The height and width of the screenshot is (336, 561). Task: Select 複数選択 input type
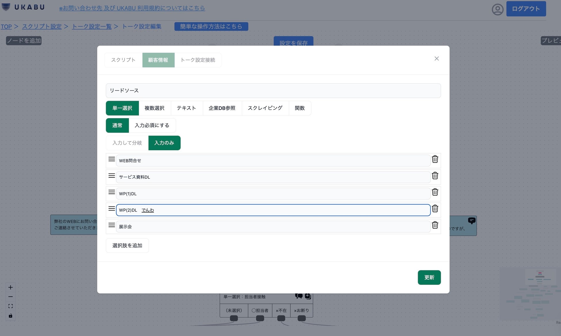click(154, 108)
